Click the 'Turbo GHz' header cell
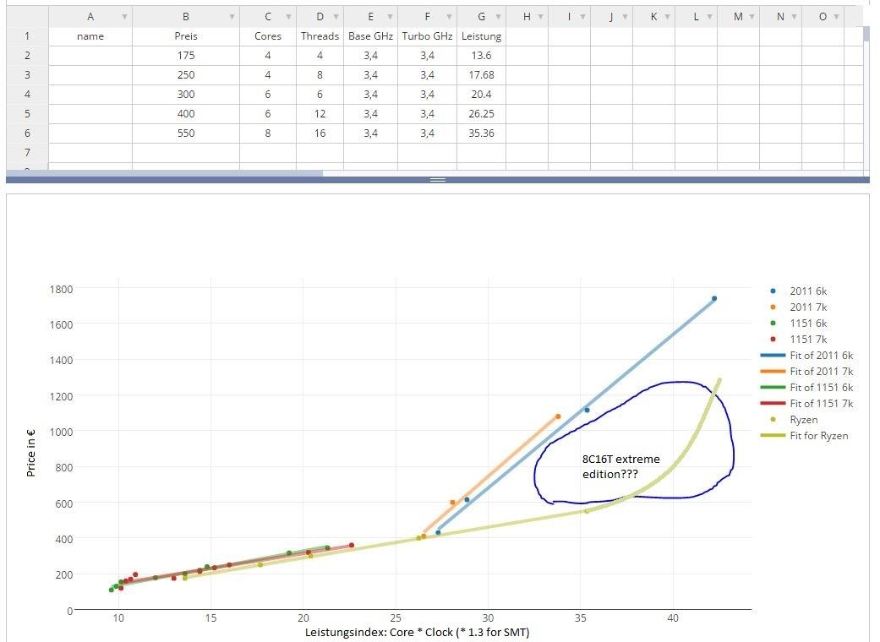The image size is (880, 642). [427, 36]
